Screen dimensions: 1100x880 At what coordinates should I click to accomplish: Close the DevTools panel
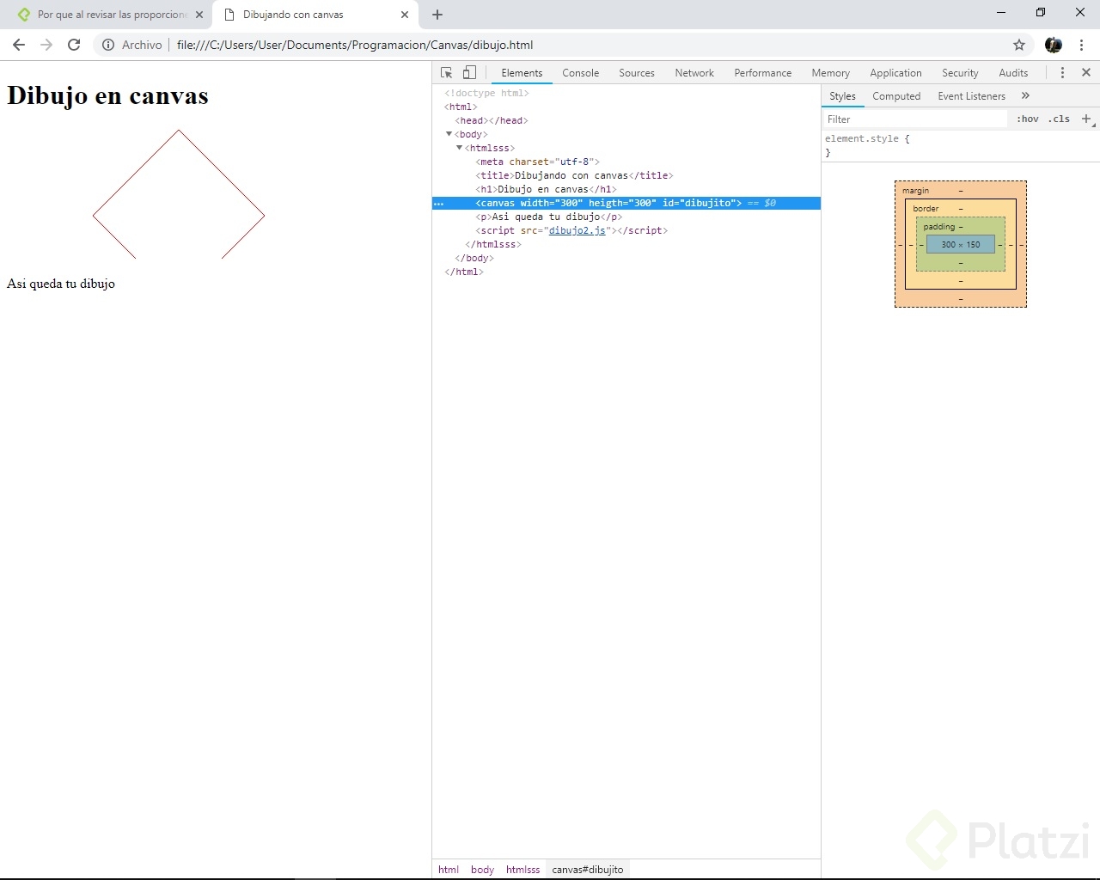pyautogui.click(x=1086, y=73)
